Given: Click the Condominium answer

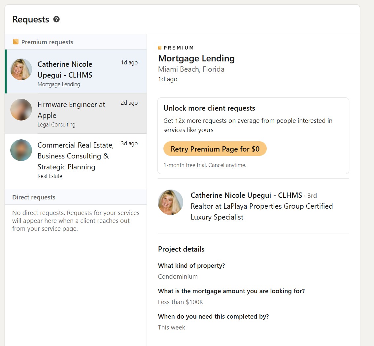Looking at the screenshot, I should point(178,277).
